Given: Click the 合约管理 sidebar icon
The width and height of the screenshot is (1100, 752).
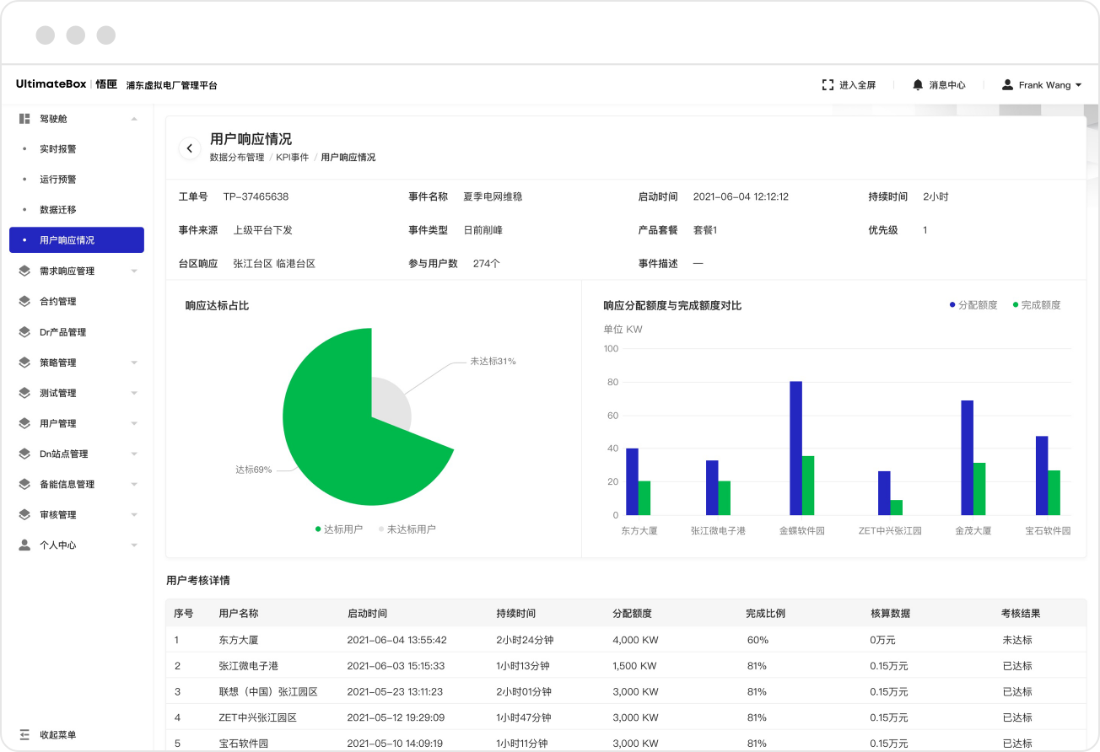Looking at the screenshot, I should coord(24,301).
